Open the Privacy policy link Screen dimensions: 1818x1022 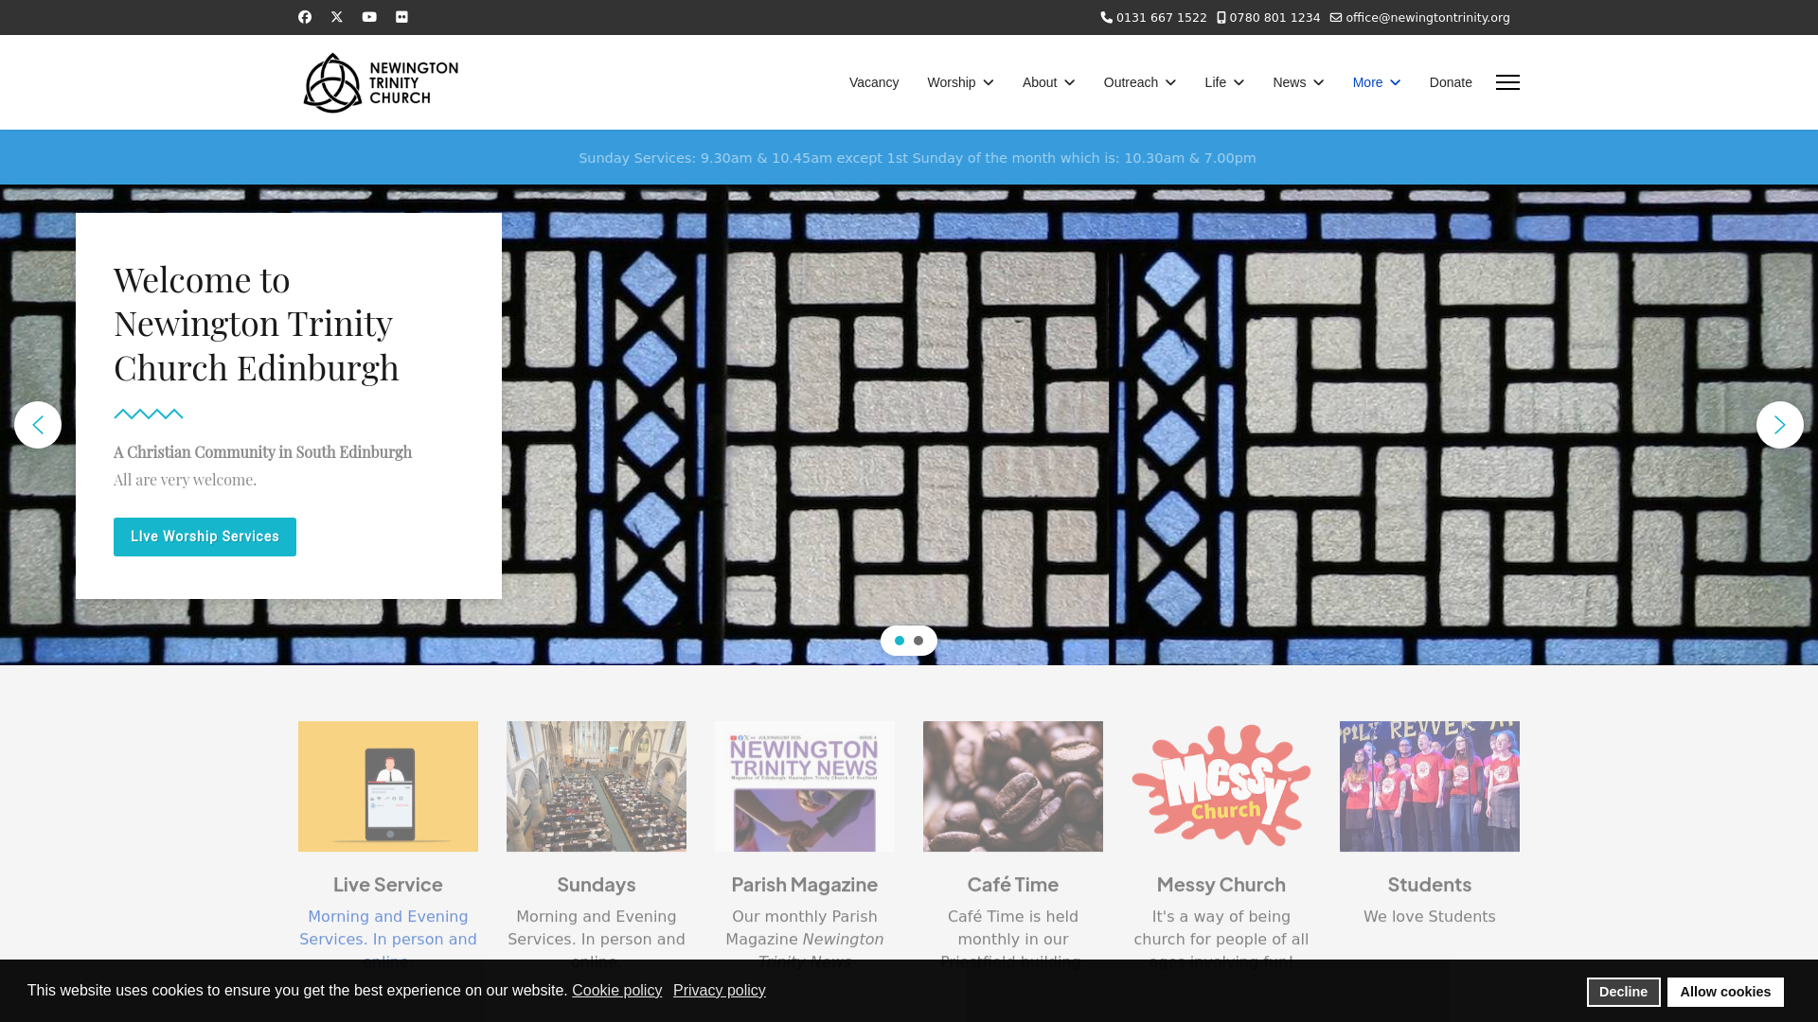[x=720, y=991]
